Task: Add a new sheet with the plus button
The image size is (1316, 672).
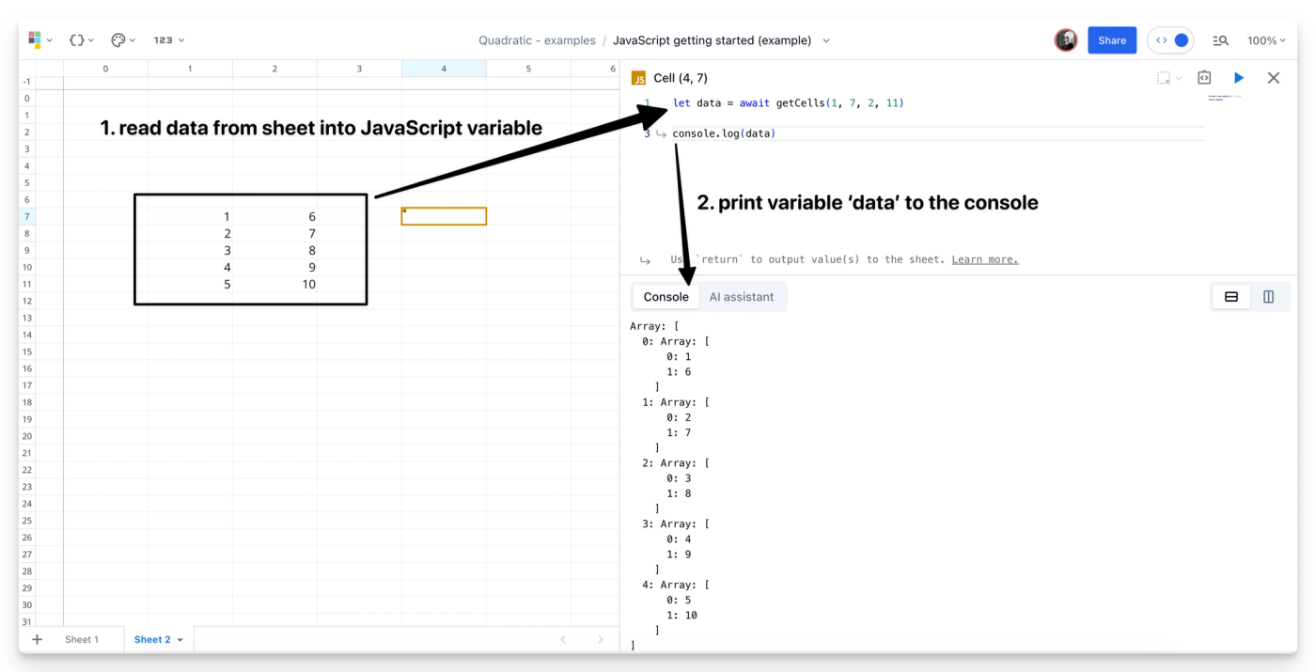Action: coord(37,639)
